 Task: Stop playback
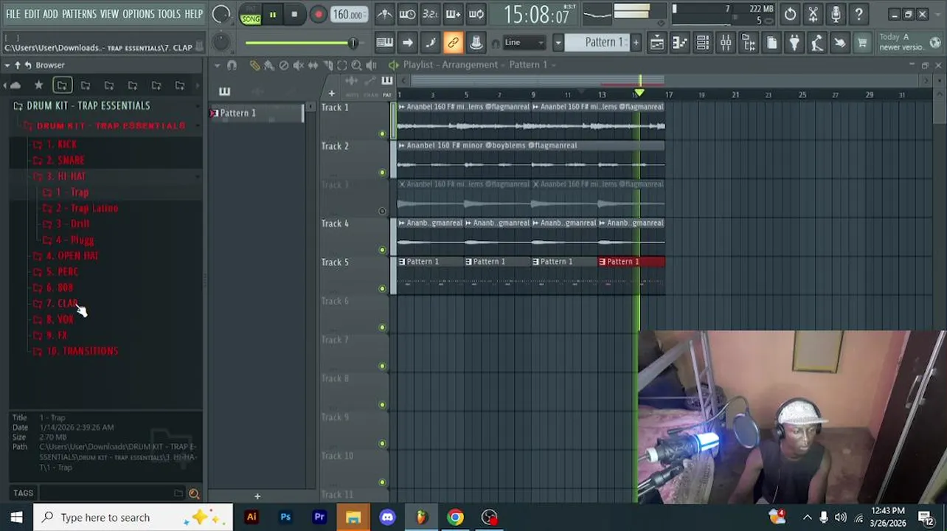click(x=294, y=14)
